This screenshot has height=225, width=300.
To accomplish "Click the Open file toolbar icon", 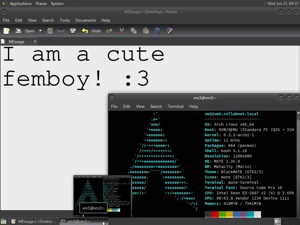I will (x=18, y=31).
